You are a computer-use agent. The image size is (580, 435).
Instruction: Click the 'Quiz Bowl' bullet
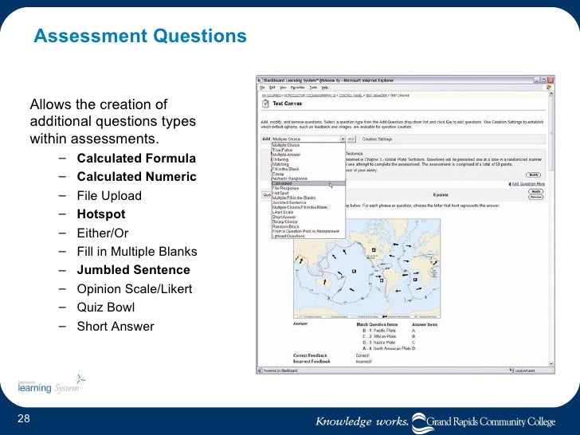(106, 307)
